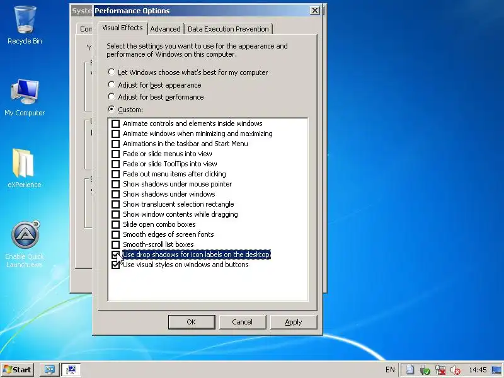
Task: Click the 14:45 clock in tray
Action: (x=478, y=370)
